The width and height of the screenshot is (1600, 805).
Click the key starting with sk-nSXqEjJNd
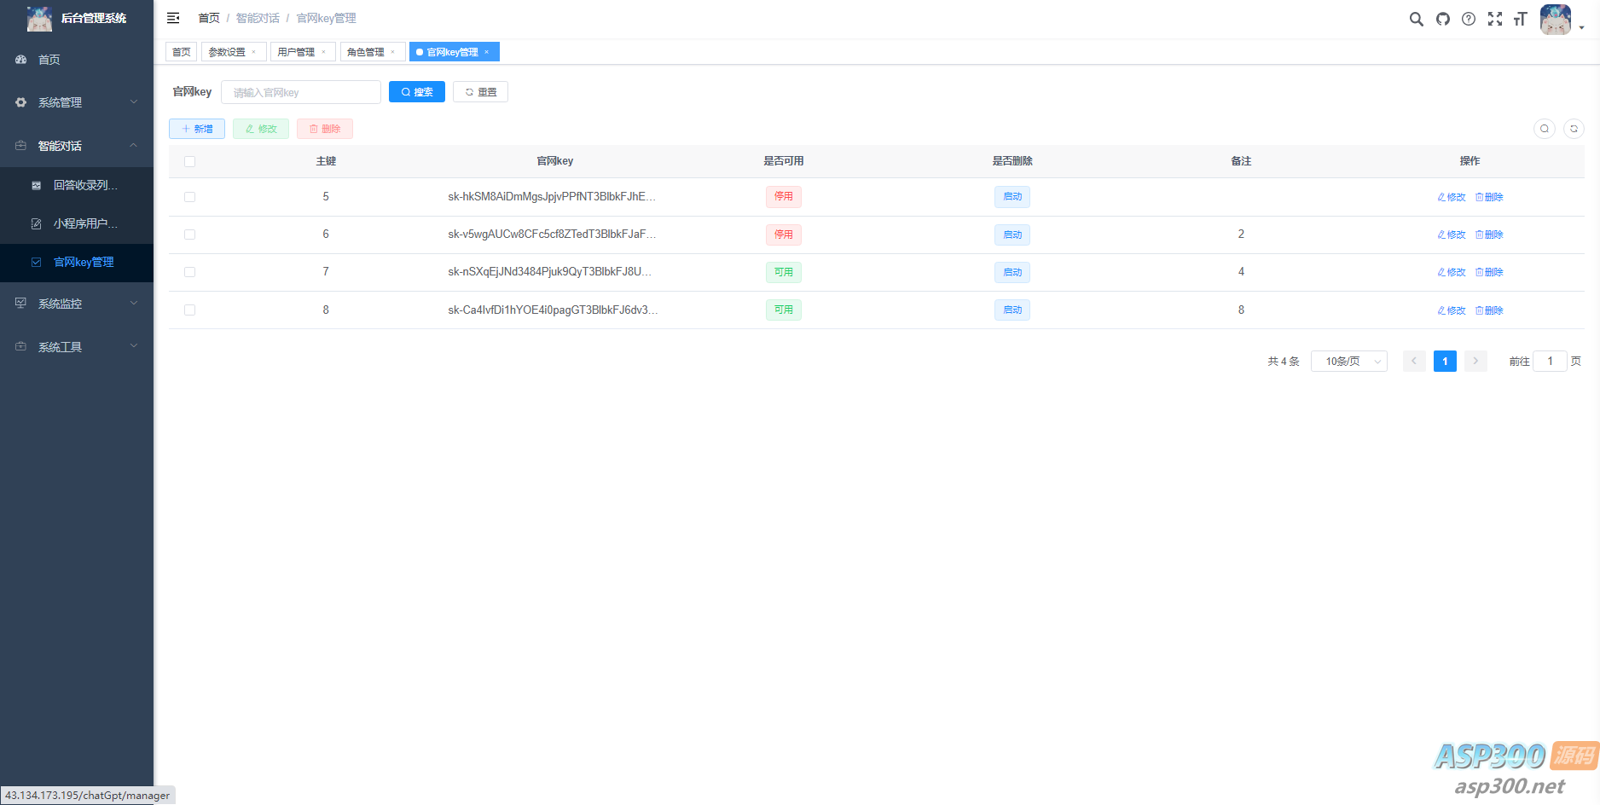click(x=550, y=272)
